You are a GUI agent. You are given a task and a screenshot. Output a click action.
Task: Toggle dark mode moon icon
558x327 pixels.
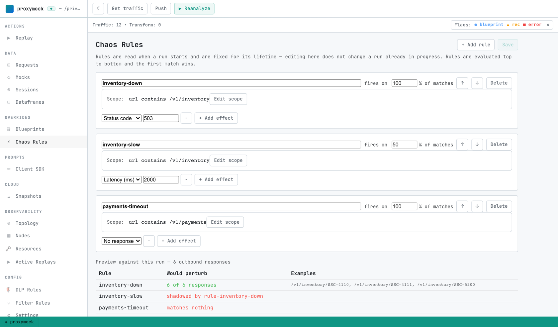tap(98, 9)
